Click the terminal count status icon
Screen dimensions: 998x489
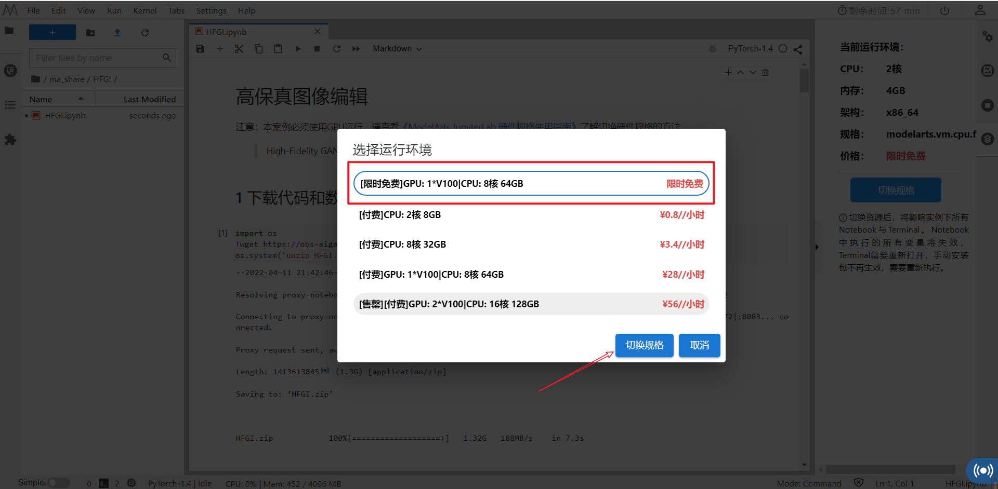pos(104,483)
